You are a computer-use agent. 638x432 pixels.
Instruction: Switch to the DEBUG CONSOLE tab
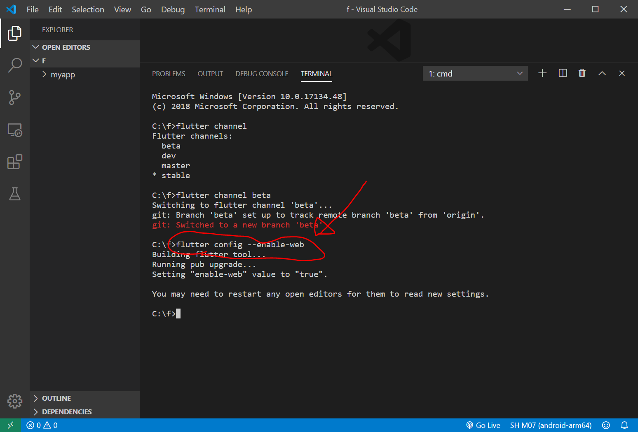[262, 74]
